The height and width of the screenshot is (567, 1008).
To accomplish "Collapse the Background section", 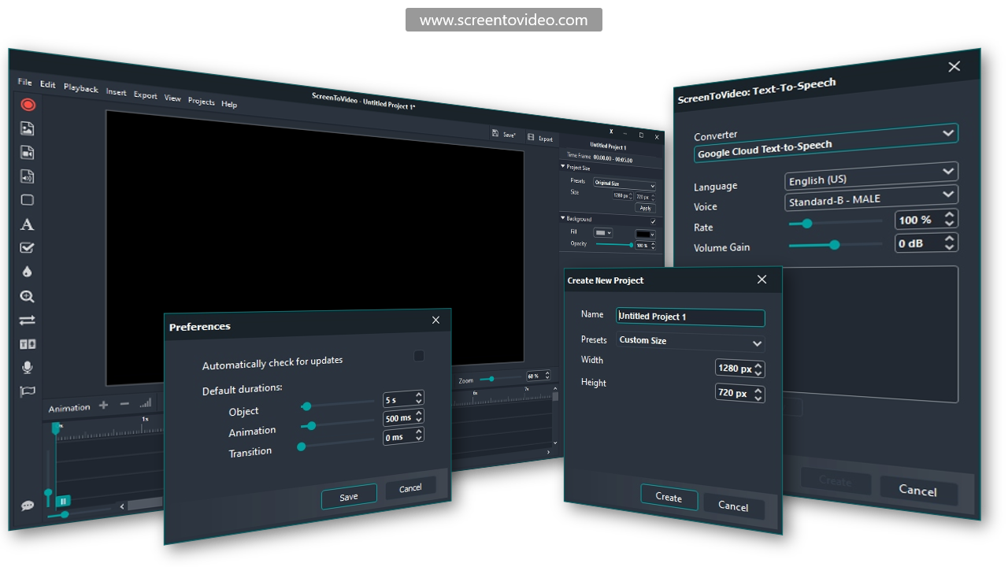I will (x=563, y=218).
